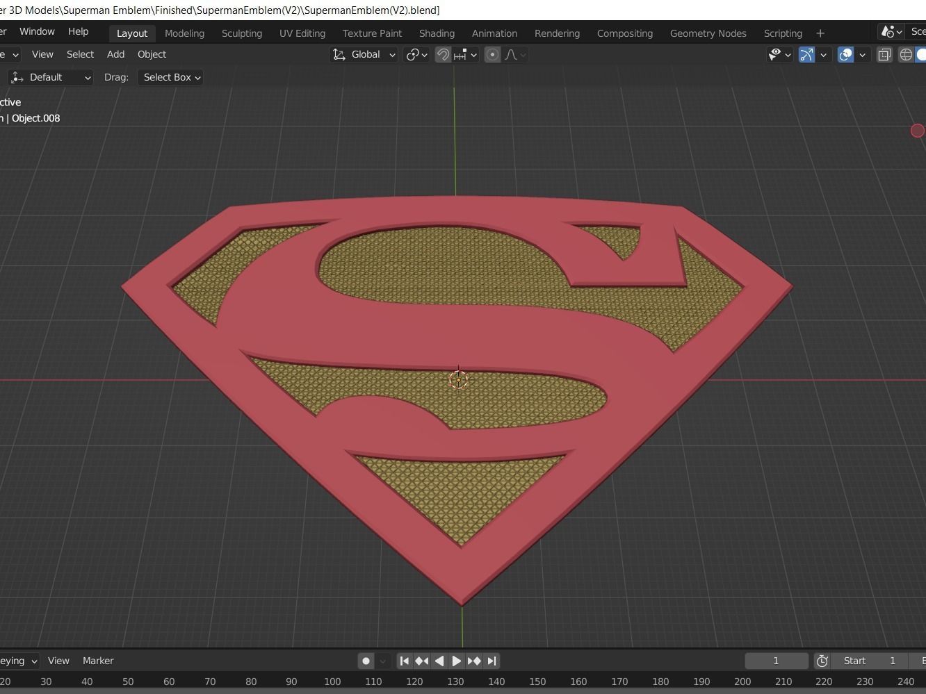Viewport: 926px width, 694px height.
Task: Switch to the UV Editing workspace tab
Action: pyautogui.click(x=302, y=33)
